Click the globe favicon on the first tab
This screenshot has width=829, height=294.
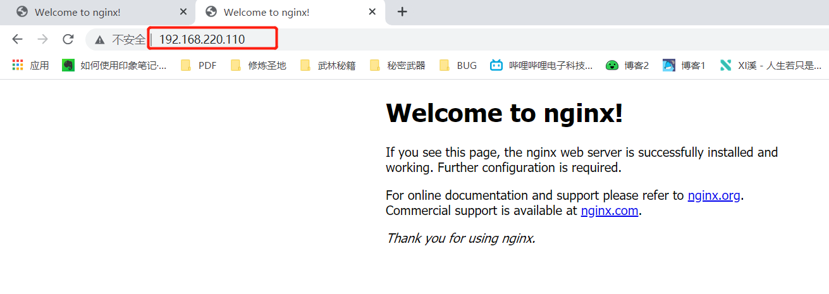(x=22, y=12)
